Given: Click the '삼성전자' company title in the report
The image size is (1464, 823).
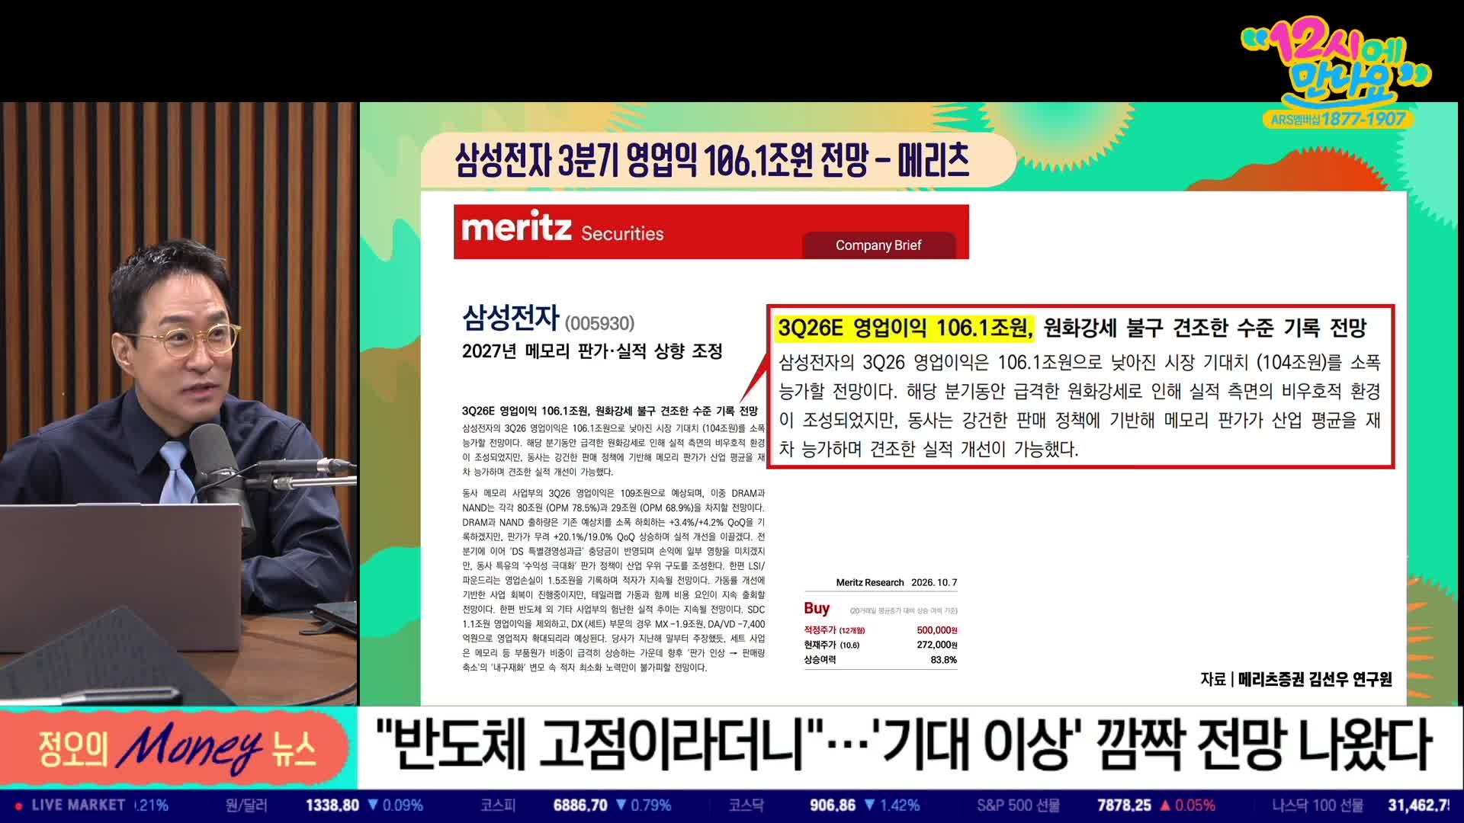Looking at the screenshot, I should point(510,318).
